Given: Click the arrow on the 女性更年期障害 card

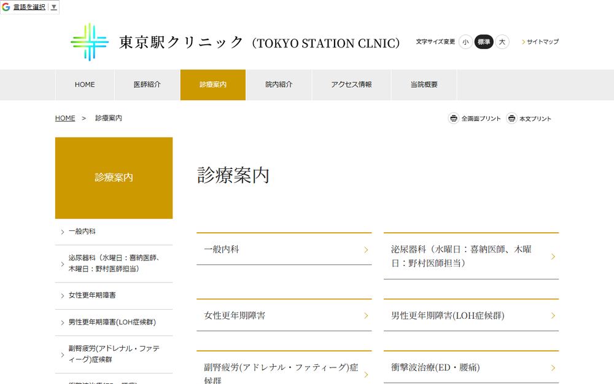Looking at the screenshot, I should coord(366,315).
